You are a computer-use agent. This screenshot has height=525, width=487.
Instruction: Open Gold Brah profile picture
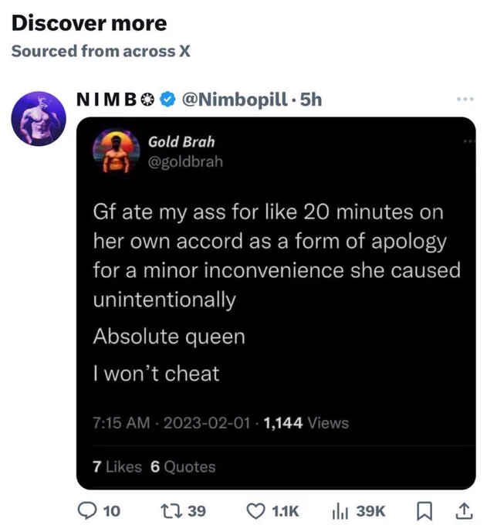pyautogui.click(x=116, y=151)
